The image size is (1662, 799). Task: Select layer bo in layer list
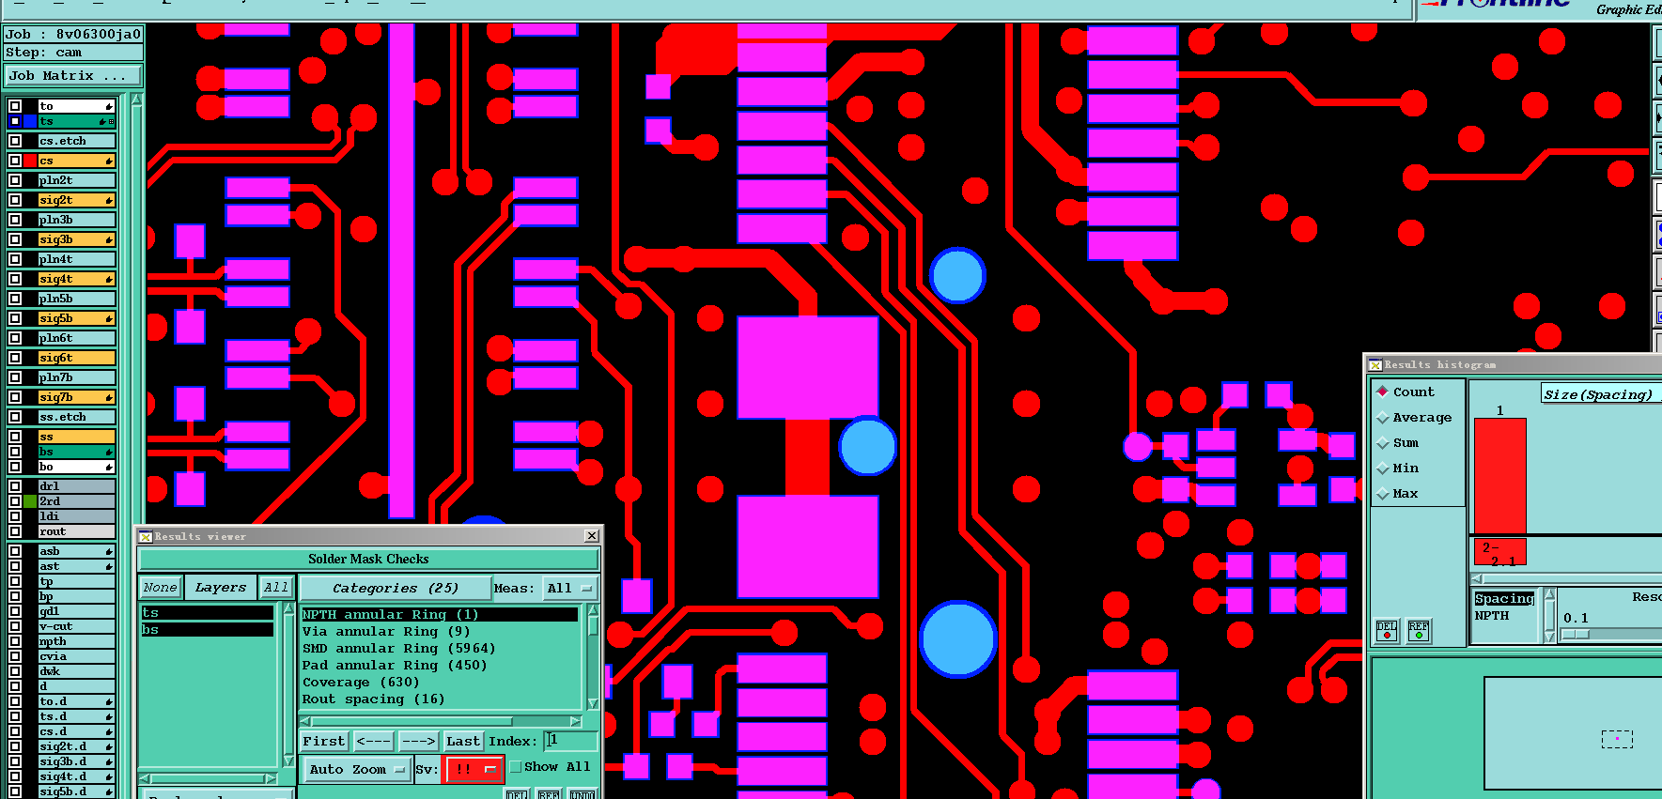click(x=76, y=467)
